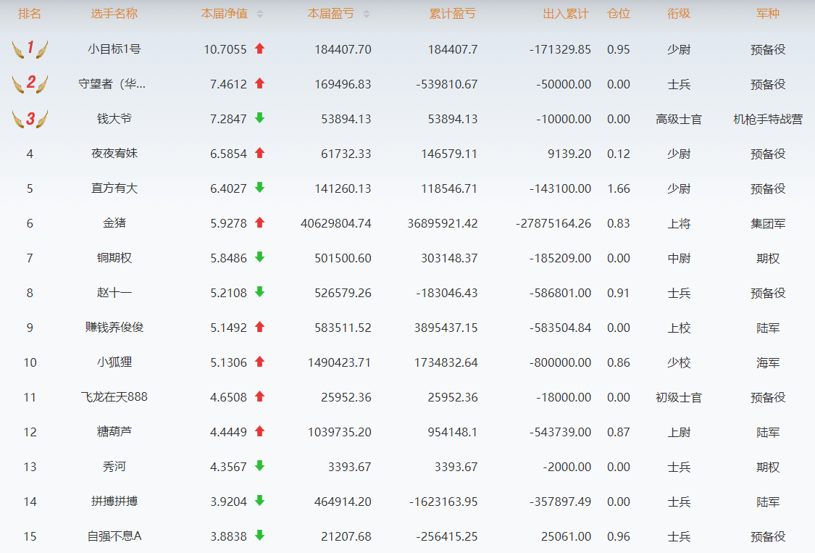Click the rank 1 laurel badge
Screen dimensions: 815x553
(30, 49)
